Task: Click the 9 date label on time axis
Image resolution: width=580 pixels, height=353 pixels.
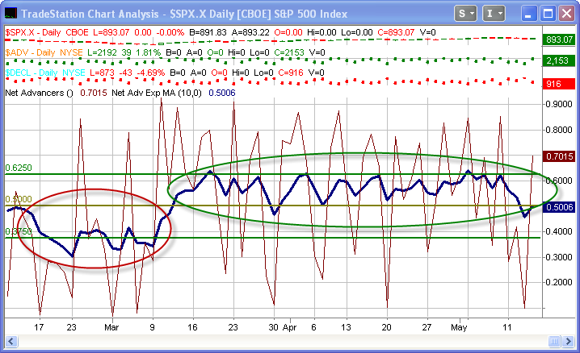Action: pos(152,327)
